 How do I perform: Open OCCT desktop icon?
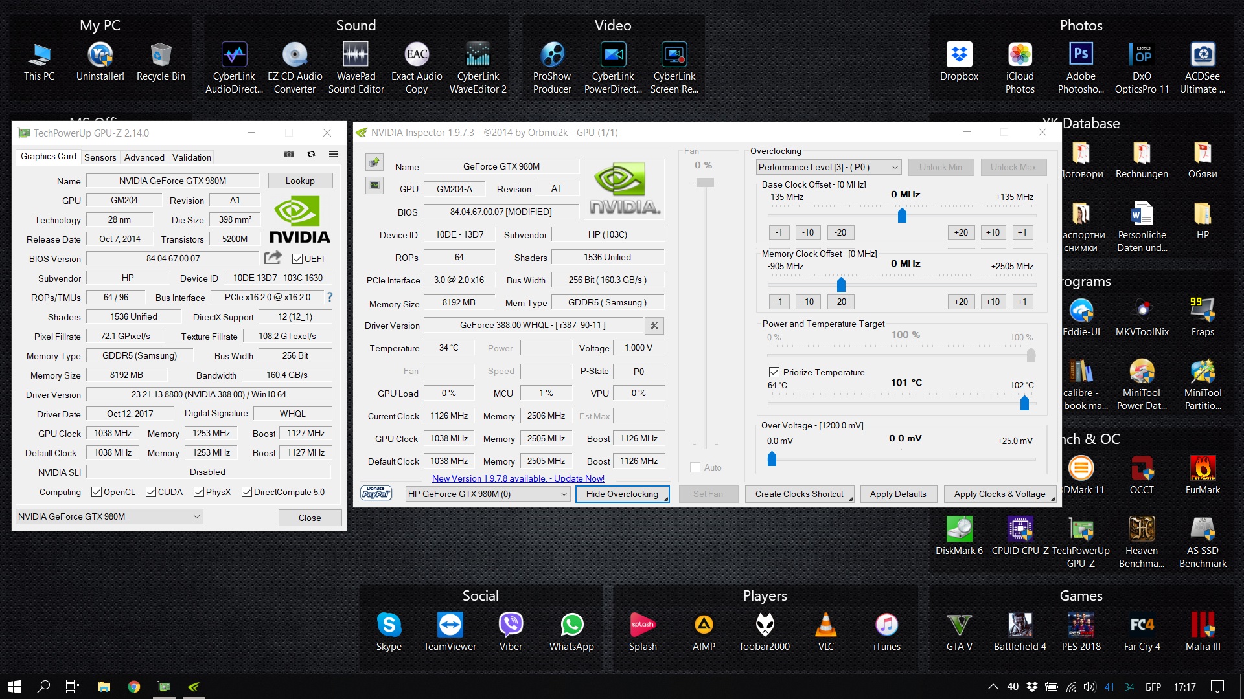point(1142,475)
